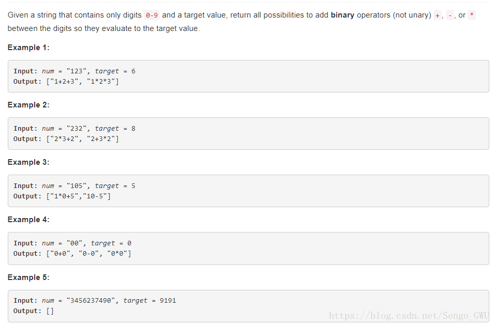Image resolution: width=495 pixels, height=326 pixels.
Task: Click the red minus operator badge
Action: (450, 15)
